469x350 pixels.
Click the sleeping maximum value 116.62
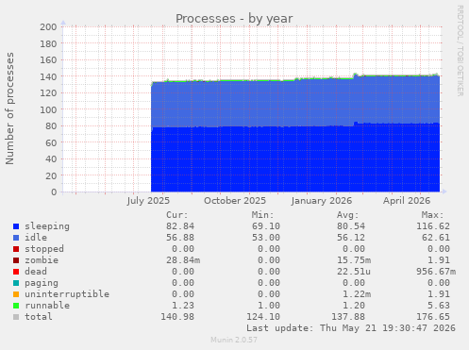(433, 226)
